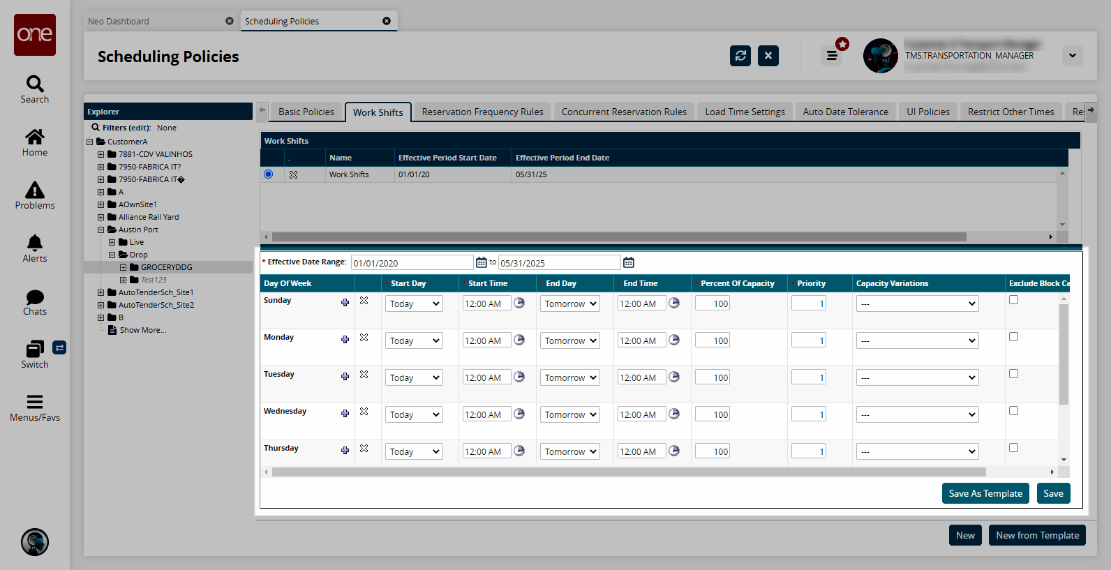The width and height of the screenshot is (1111, 570).
Task: Open the Auto Date Tolerance tab
Action: click(846, 112)
